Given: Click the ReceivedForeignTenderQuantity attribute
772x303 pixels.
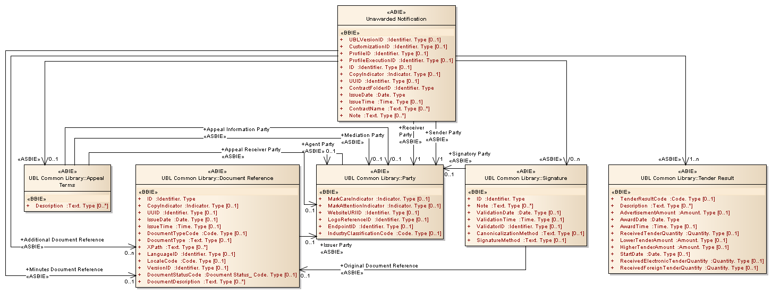Looking at the screenshot, I should coord(689,268).
